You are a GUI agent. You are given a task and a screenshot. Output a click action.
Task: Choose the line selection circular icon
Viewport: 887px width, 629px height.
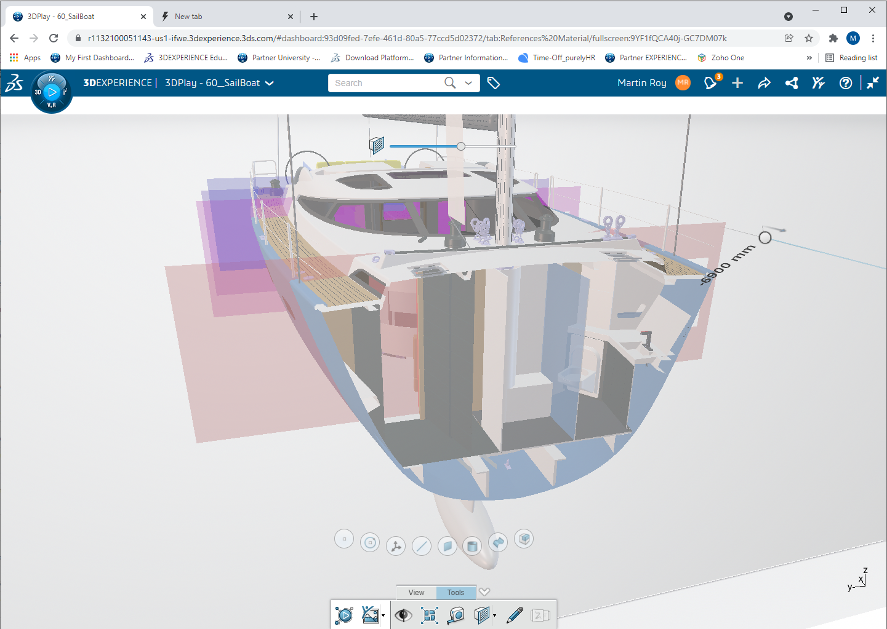point(422,545)
